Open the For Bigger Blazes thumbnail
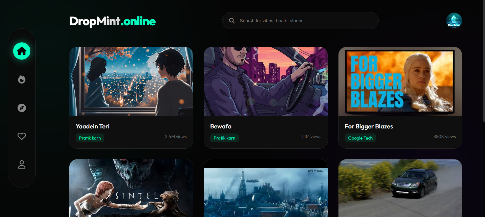 tap(400, 82)
